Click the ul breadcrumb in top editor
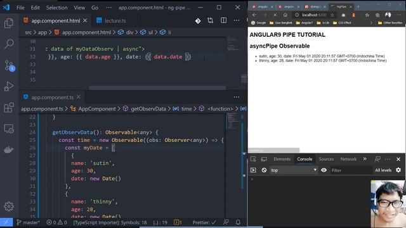The height and width of the screenshot is (228, 406). (150, 32)
